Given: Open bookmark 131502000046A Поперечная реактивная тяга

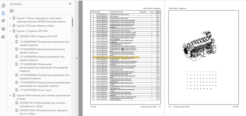Looking at the screenshot, I should 45,77.
